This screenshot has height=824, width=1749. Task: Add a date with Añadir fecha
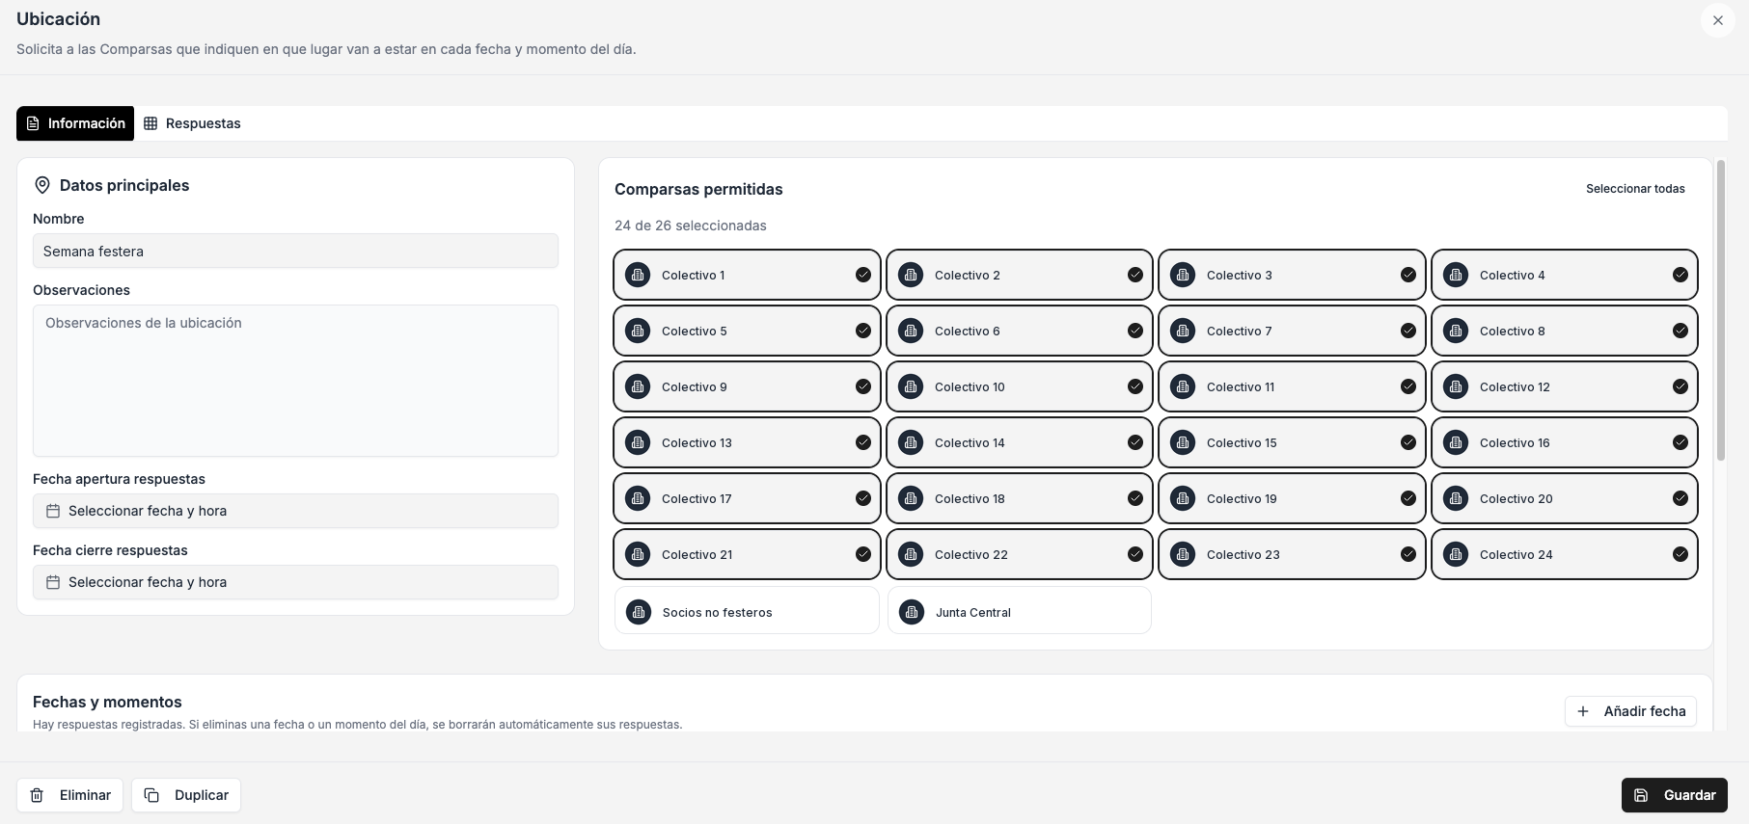[x=1630, y=711]
